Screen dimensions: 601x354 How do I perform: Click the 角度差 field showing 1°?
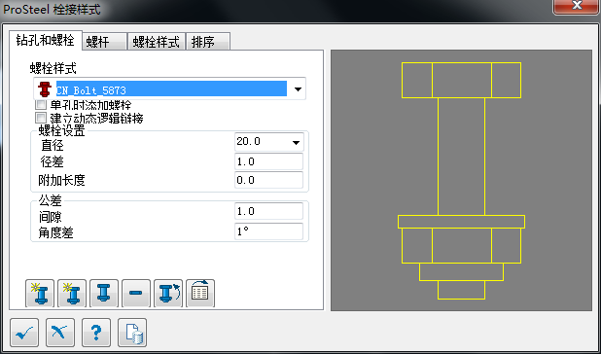coord(268,231)
